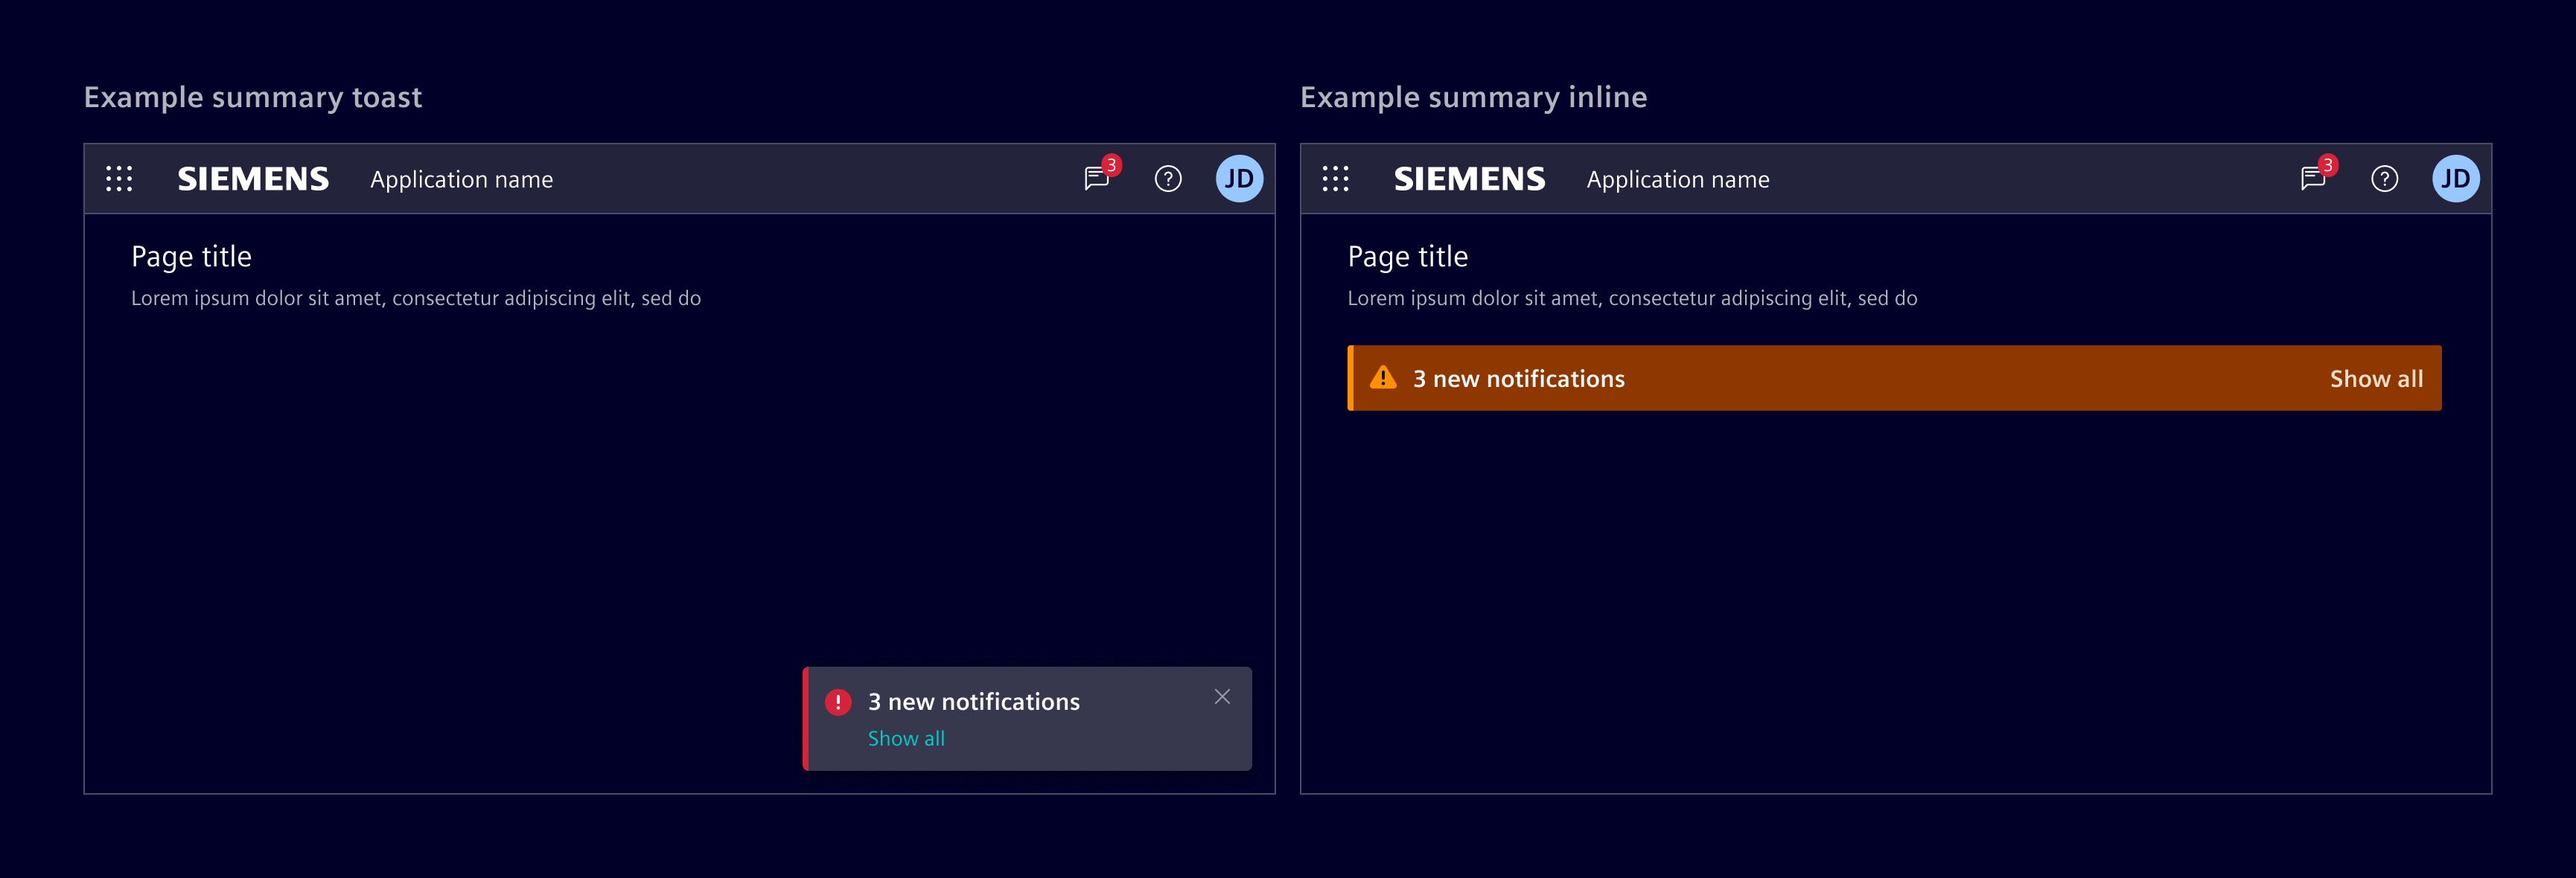Click 'Show all' in orange banner
This screenshot has height=878, width=2576.
(2376, 379)
